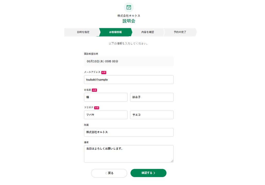Viewport: 265px width, 185px height.
Task: Select the お客様情報 step tab
Action: tap(115, 32)
